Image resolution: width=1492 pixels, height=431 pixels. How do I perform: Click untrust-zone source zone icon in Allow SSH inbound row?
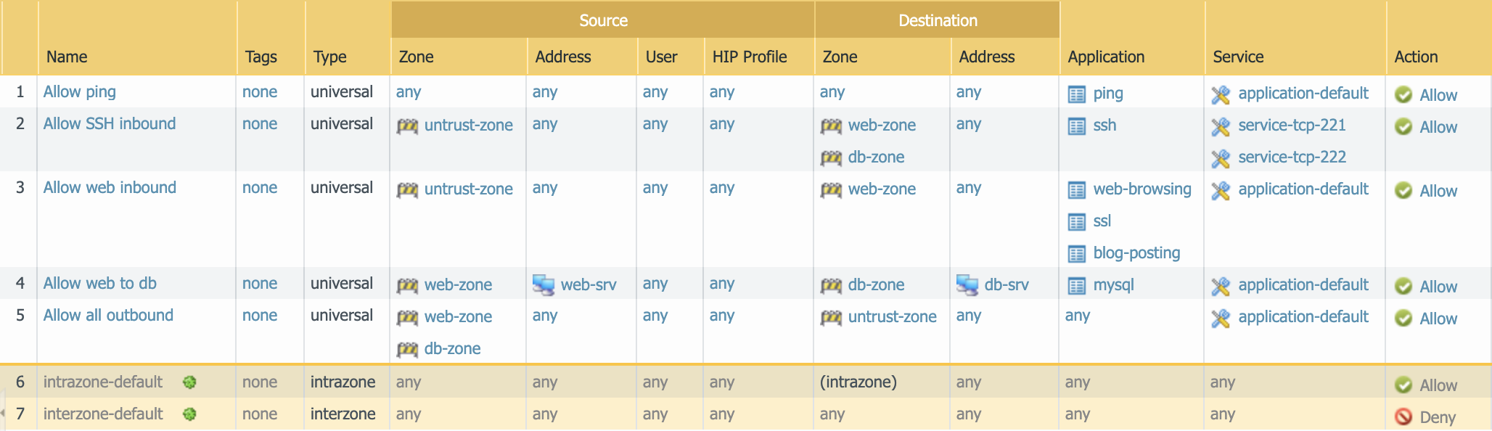click(407, 126)
